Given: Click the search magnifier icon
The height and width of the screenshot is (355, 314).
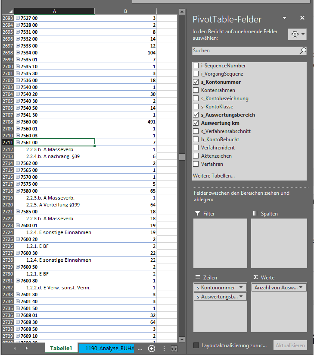Looking at the screenshot, I should coord(303,51).
